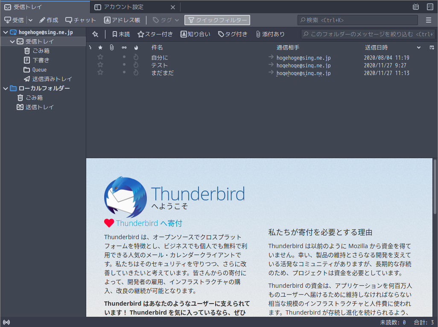
Task: Toggle read status of まだまだ message
Action: point(124,72)
